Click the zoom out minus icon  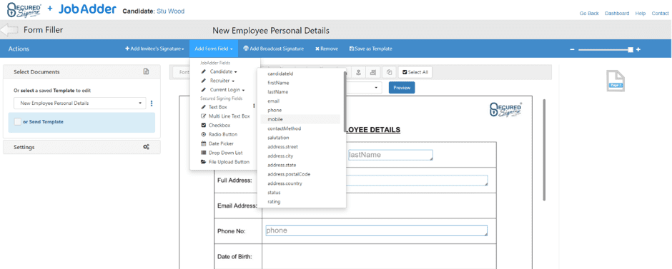coord(572,50)
